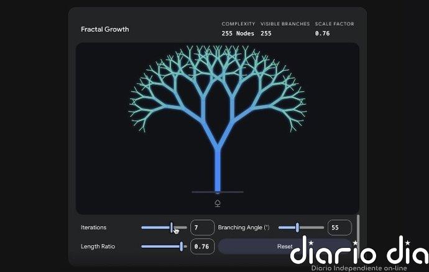Select the Branching Angle field showing 55

339,227
